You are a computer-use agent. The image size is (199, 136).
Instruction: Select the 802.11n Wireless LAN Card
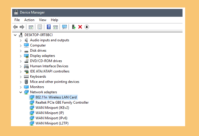(56, 97)
